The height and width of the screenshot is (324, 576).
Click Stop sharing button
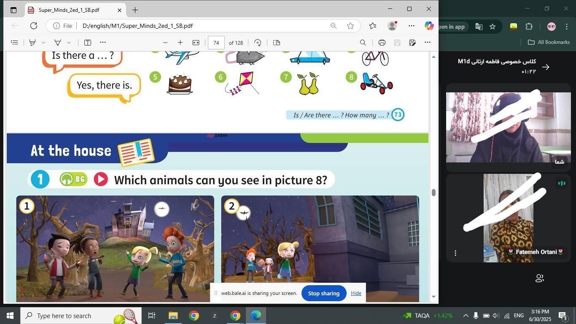click(324, 293)
